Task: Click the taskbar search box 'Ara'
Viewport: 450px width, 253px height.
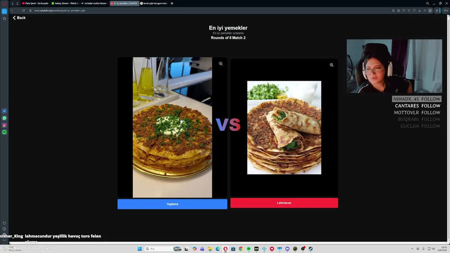Action: coord(163,249)
